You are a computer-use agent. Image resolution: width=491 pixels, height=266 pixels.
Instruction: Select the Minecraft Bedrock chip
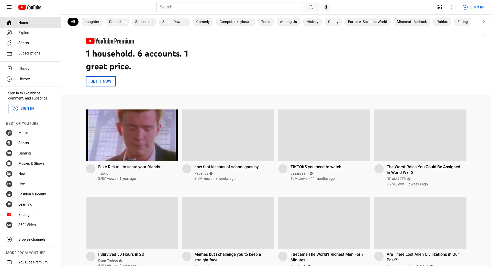click(x=412, y=22)
